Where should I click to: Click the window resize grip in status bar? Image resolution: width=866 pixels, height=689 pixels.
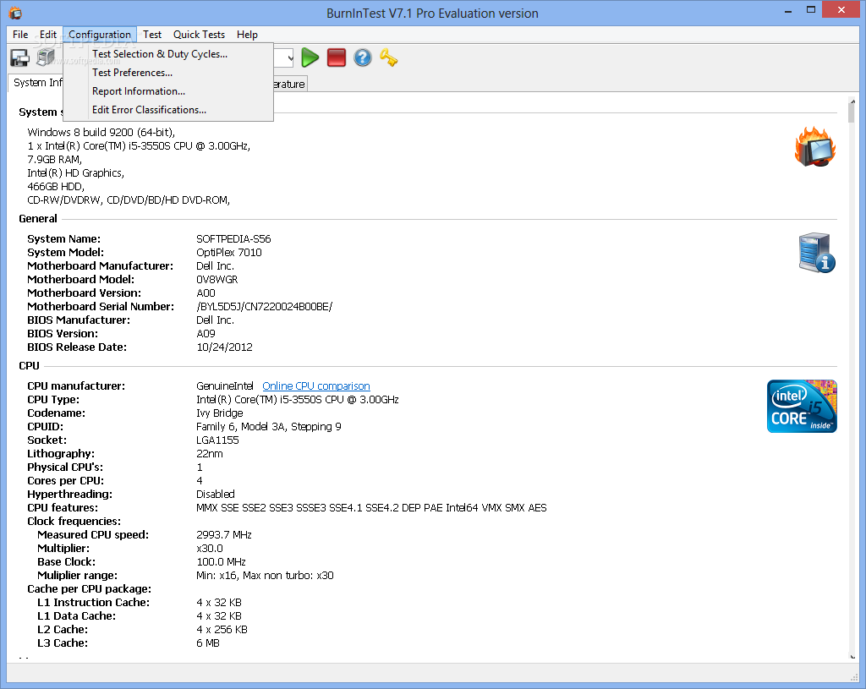pyautogui.click(x=853, y=676)
